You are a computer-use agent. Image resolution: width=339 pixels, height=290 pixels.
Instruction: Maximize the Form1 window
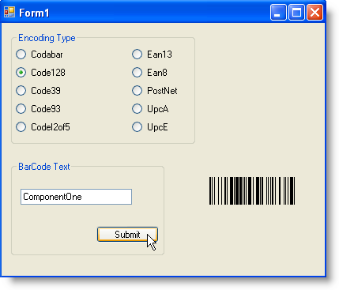(x=296, y=12)
